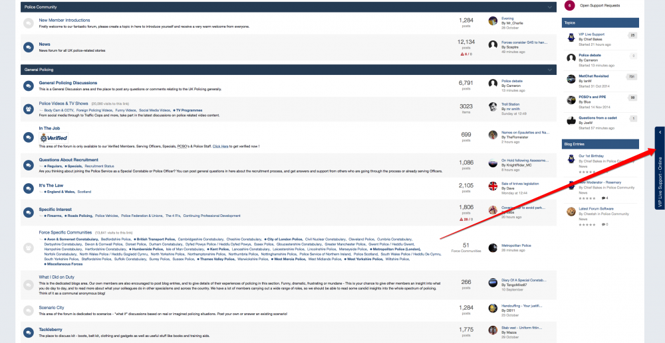The width and height of the screenshot is (665, 343).
Task: Click the In The Job Verified badge
Action: (53, 138)
